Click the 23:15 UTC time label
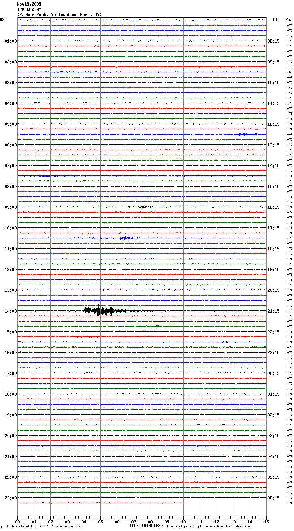Screen dimensions: 294x531 [x=274, y=353]
